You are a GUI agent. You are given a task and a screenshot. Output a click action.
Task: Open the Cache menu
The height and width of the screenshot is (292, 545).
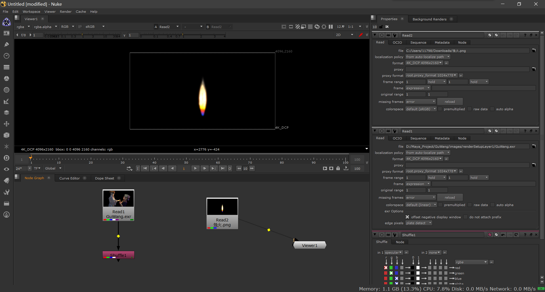[x=81, y=12]
